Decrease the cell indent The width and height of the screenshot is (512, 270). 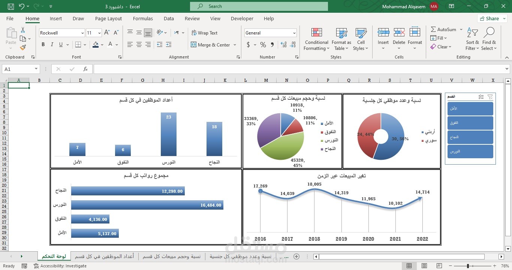pos(160,45)
